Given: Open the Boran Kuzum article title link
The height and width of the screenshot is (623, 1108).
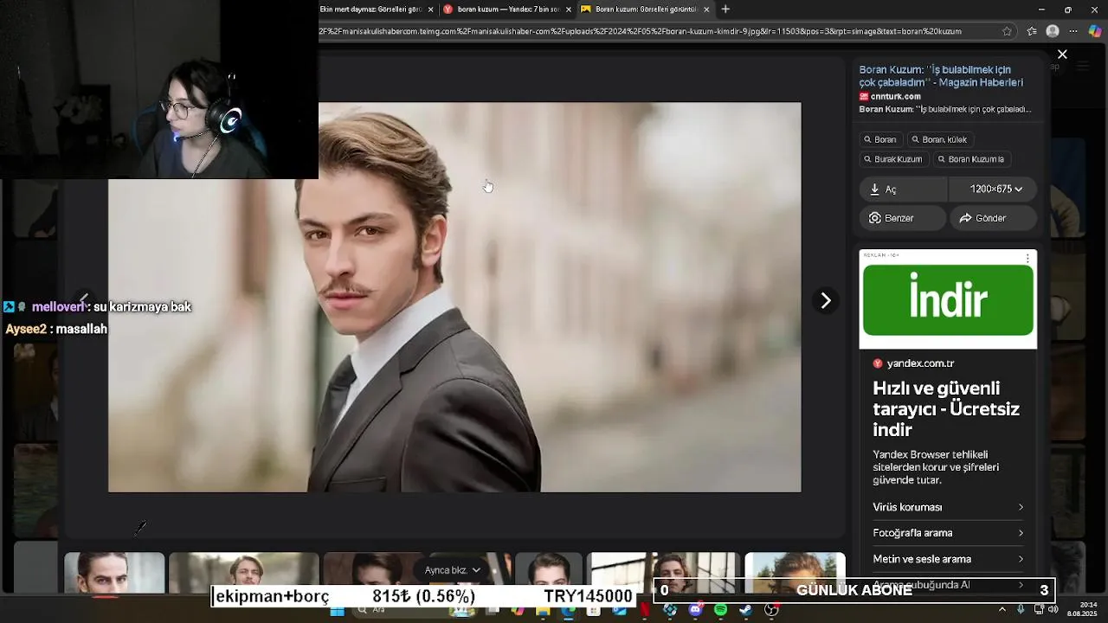Looking at the screenshot, I should pos(942,76).
